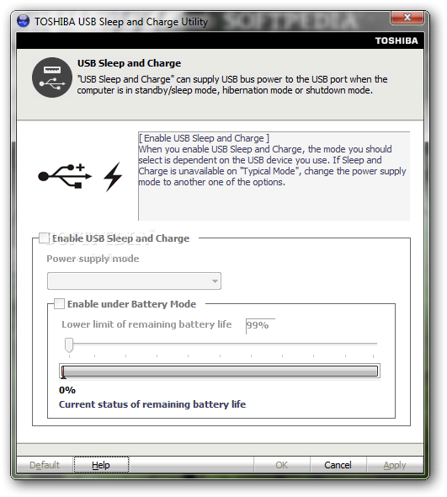Click 'Current status of remaining battery life' text
This screenshot has width=447, height=497.
152,404
